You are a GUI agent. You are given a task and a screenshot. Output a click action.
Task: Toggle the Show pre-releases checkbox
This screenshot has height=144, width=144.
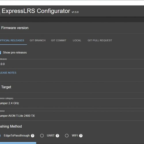[x=0, y=52]
